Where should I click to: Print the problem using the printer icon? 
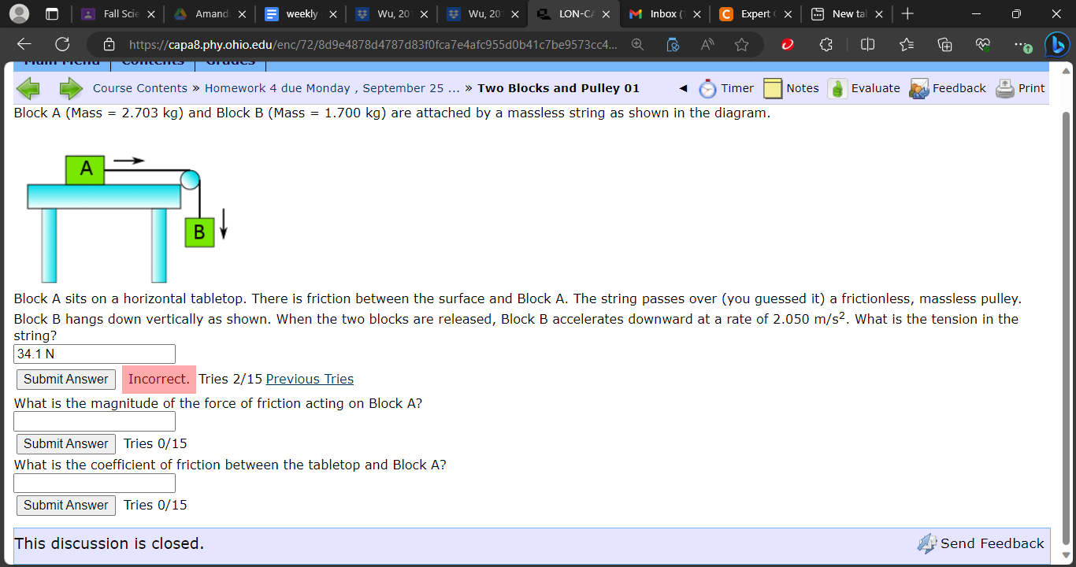(x=1004, y=88)
